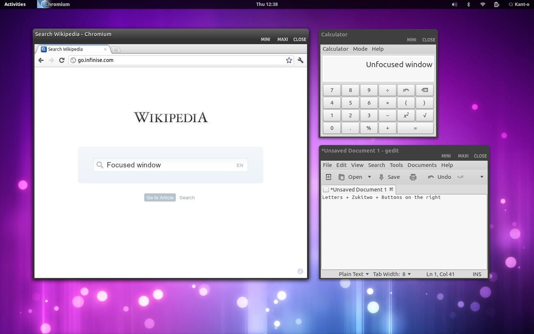
Task: Select the Search Wikipedia browser tab
Action: (x=73, y=49)
